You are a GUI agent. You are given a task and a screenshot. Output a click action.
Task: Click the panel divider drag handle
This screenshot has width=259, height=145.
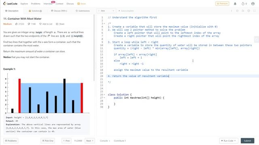(x=96, y=66)
